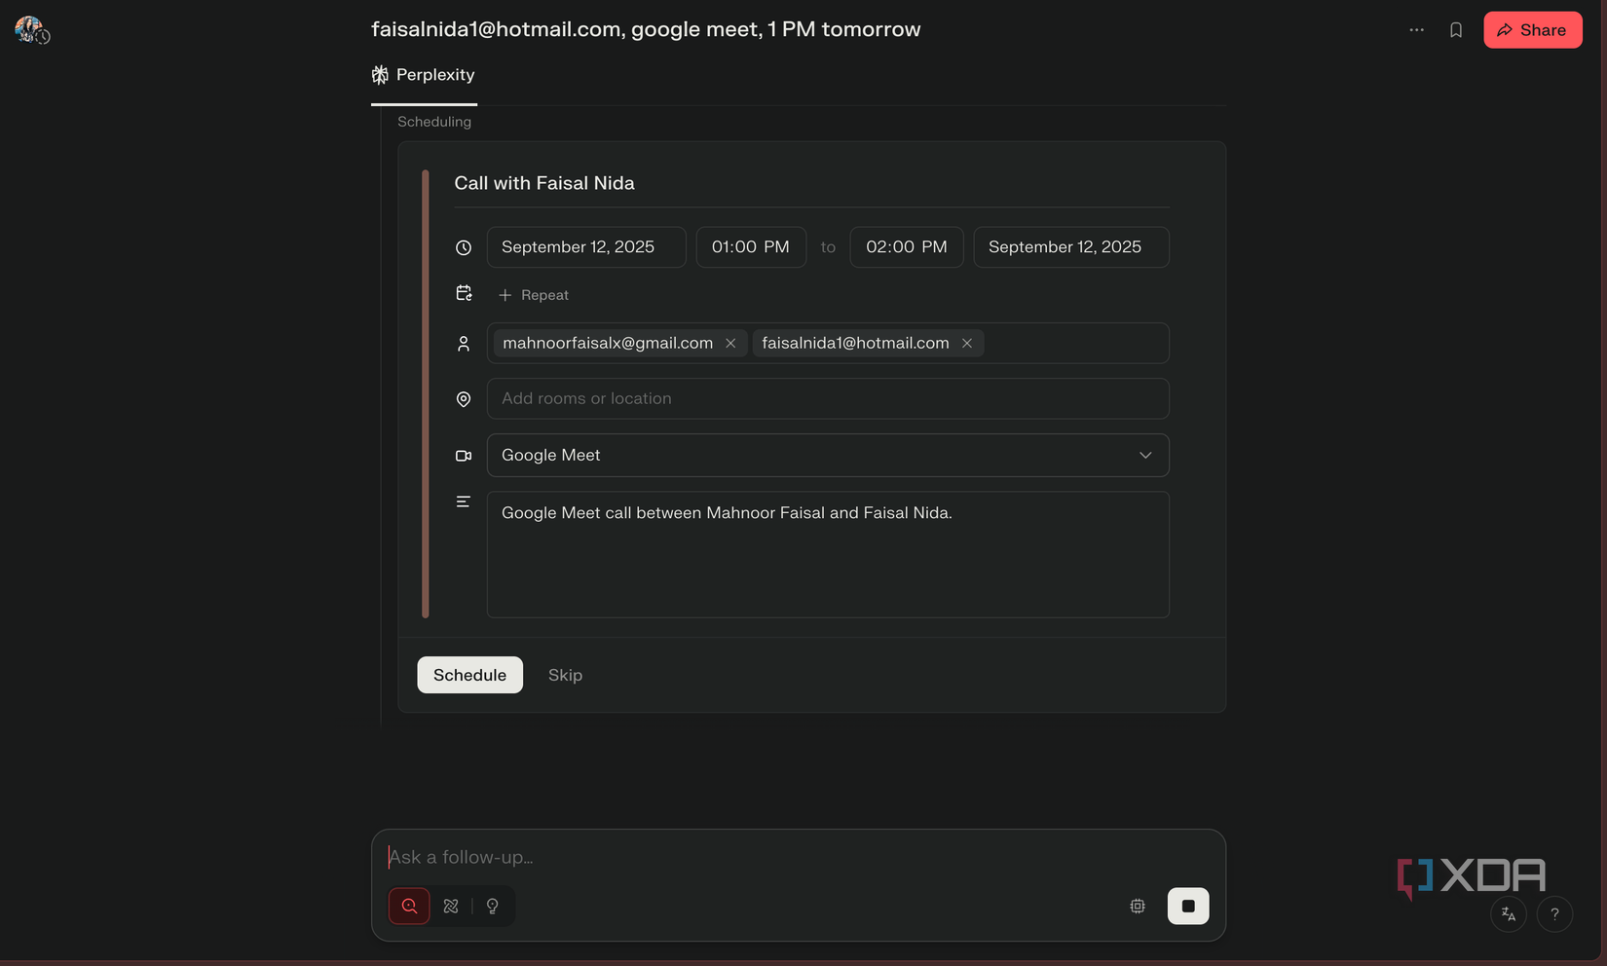Open the three-dot more options menu
Screen dimensions: 1607x966
(1416, 29)
